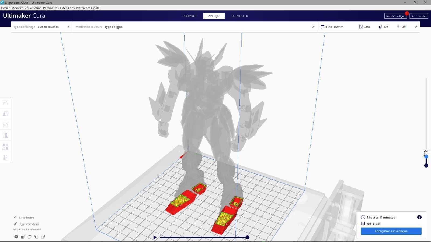
Task: Click Enregistrer sur le disque
Action: [391, 231]
